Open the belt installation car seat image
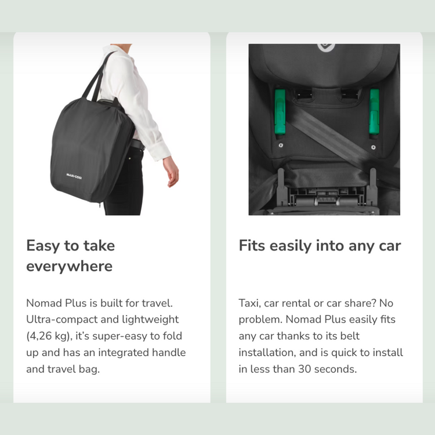 click(x=324, y=129)
